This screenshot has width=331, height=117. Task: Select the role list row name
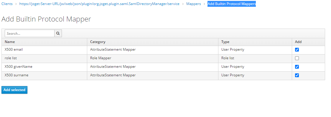(x=11, y=58)
